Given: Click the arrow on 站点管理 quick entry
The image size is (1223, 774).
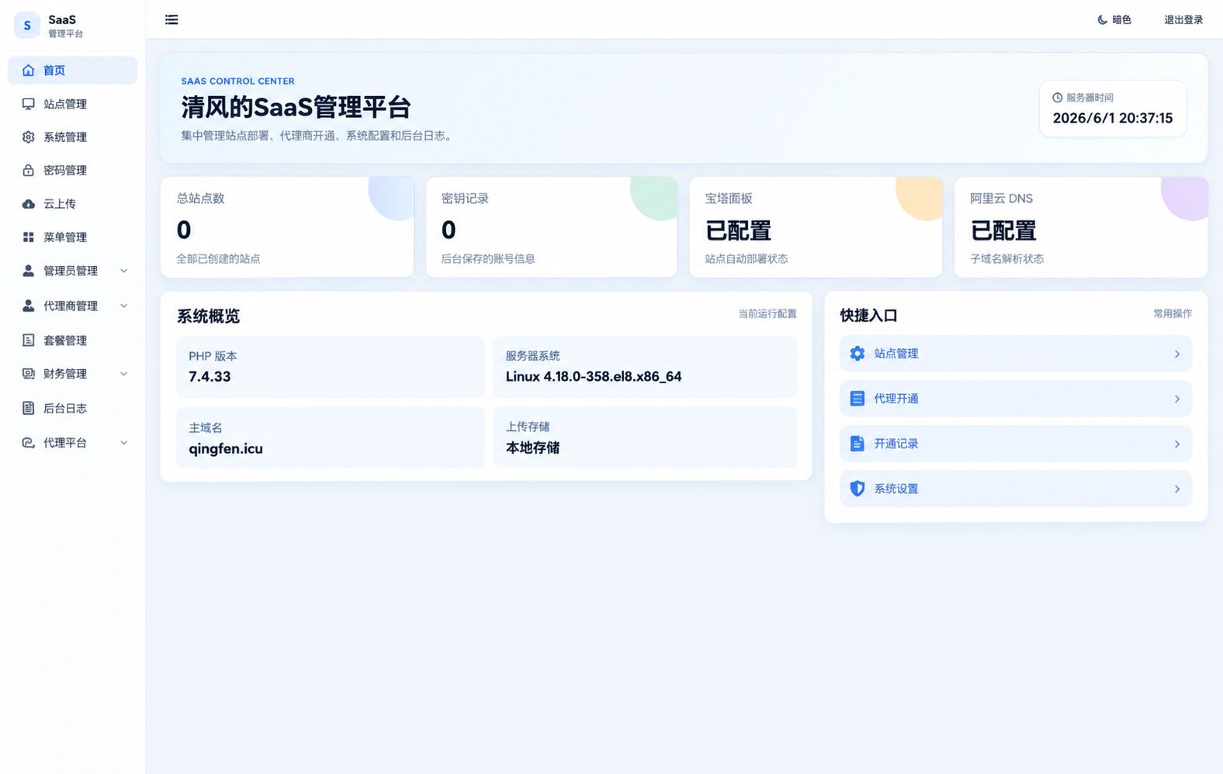Looking at the screenshot, I should click(x=1177, y=354).
